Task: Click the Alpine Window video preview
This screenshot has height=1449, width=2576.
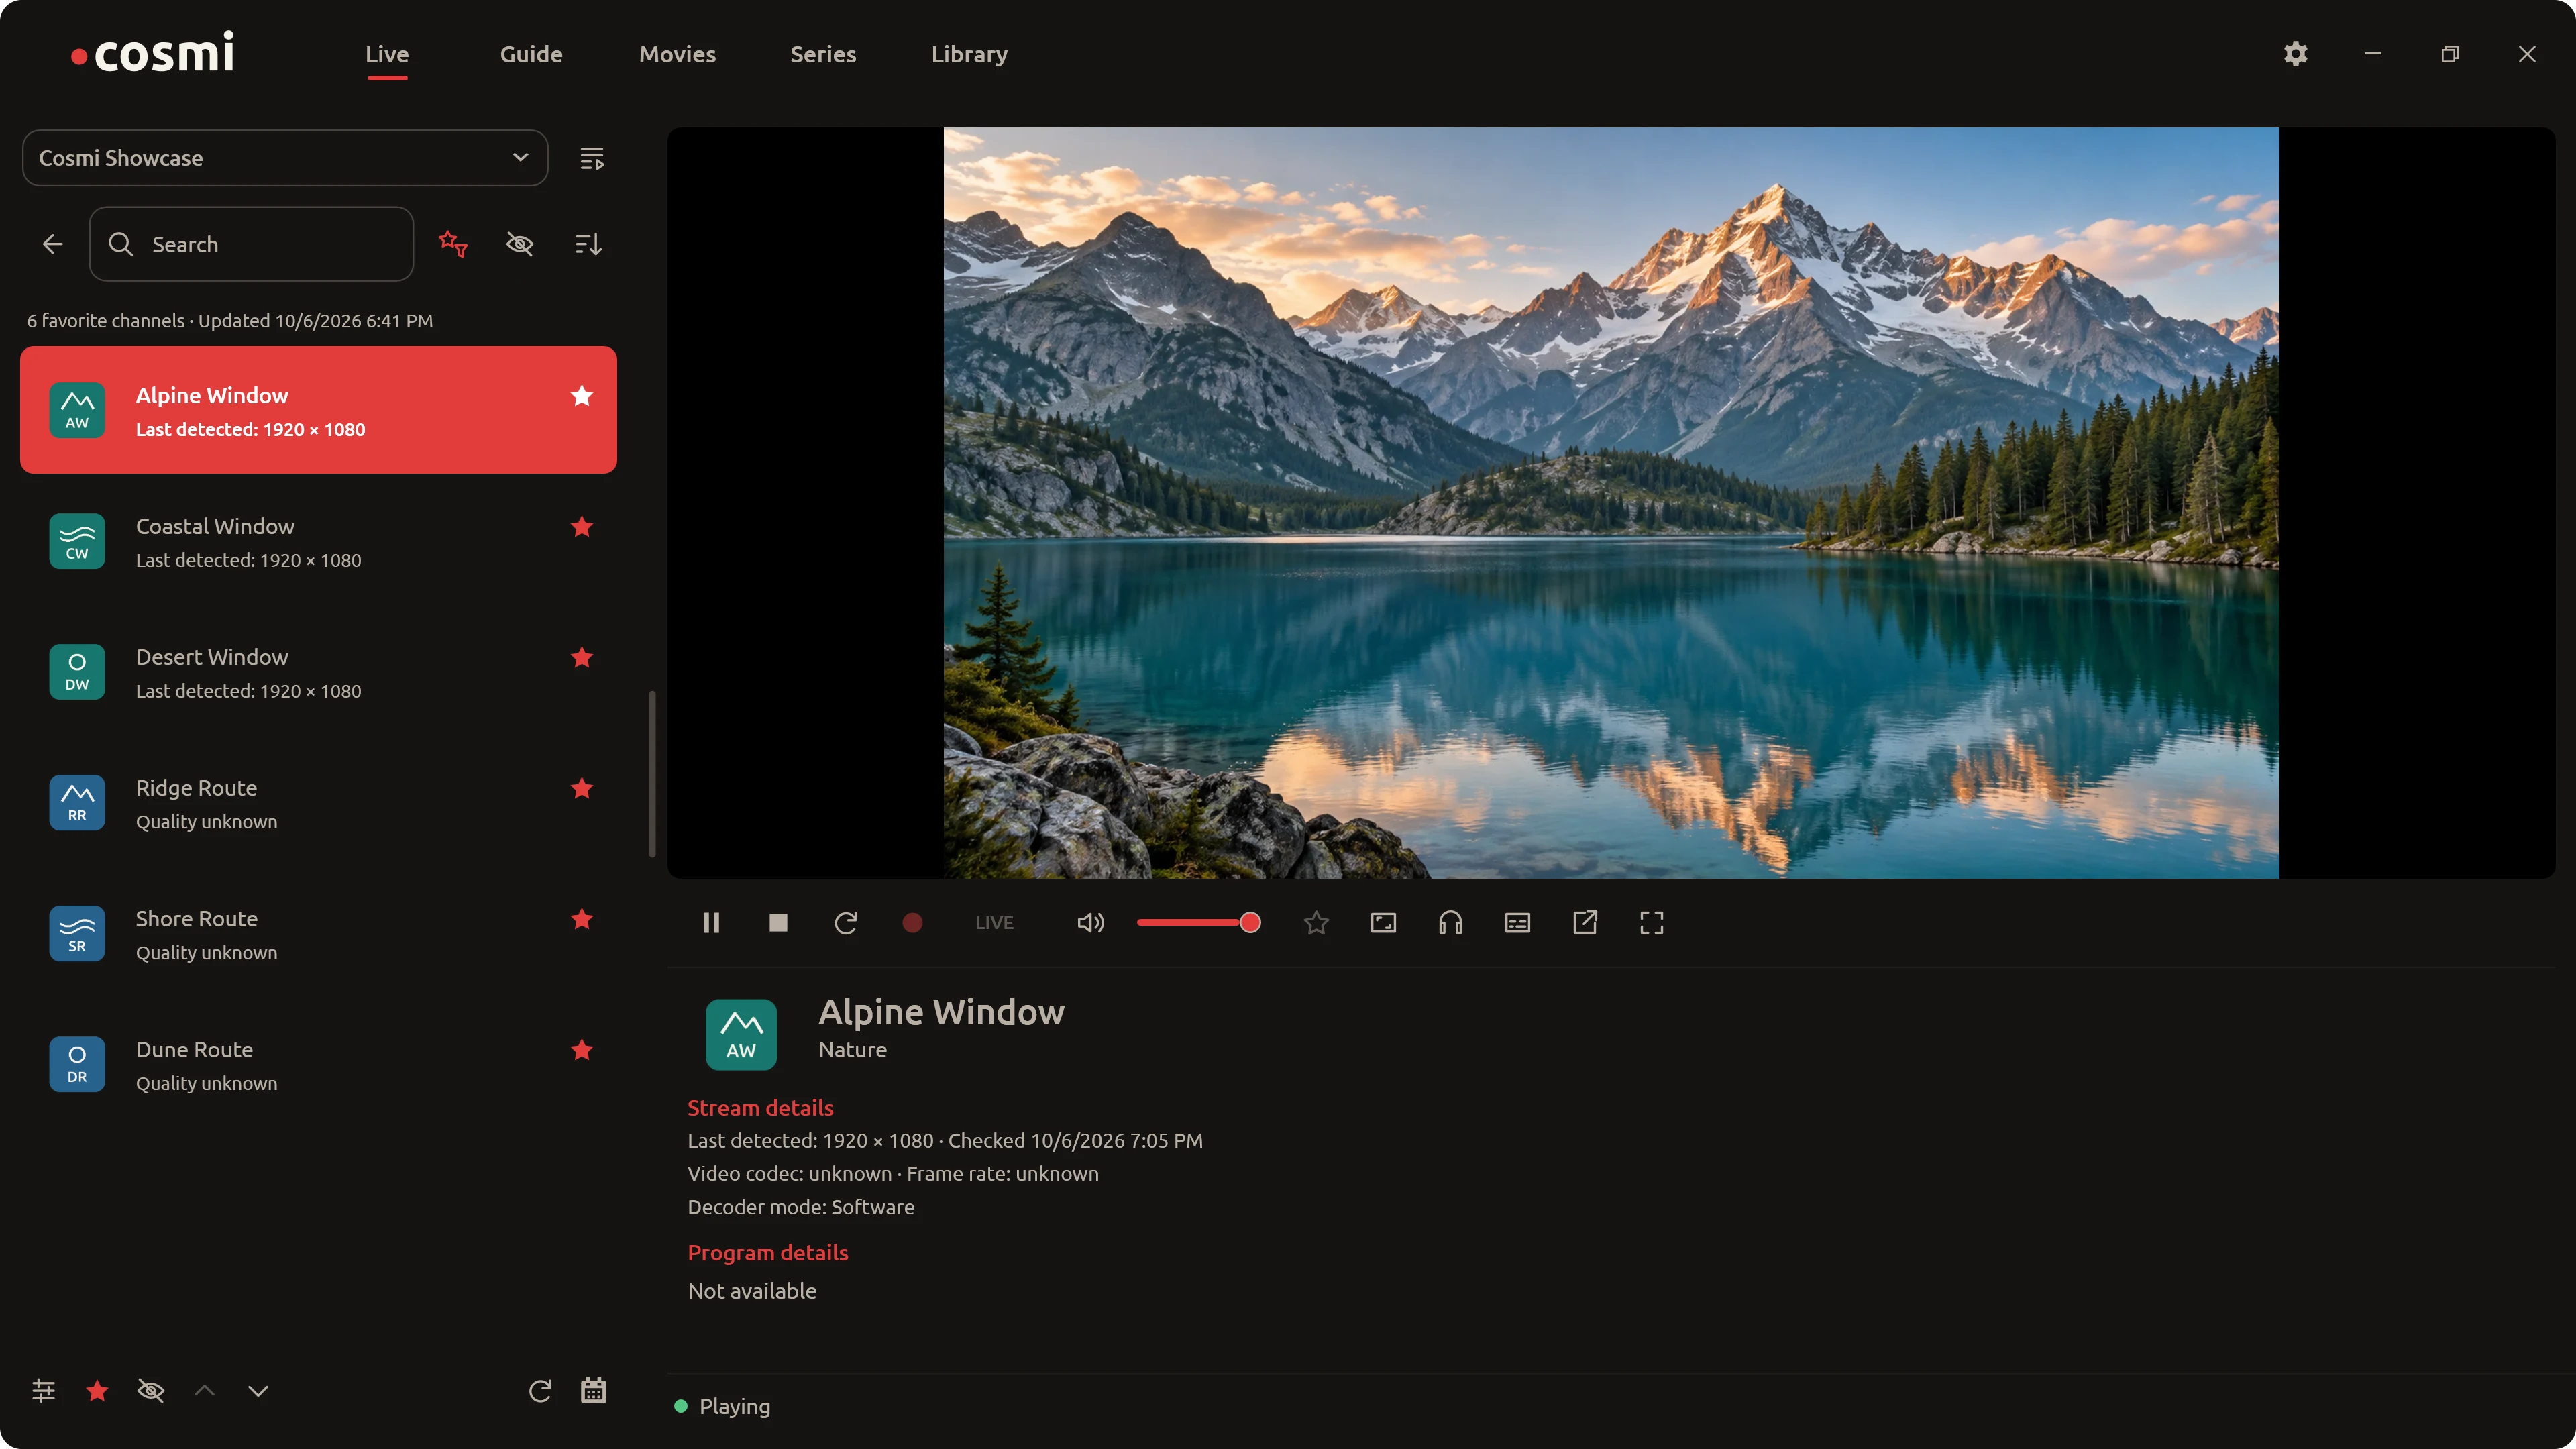Action: (1611, 503)
